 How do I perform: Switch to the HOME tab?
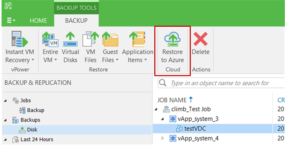pyautogui.click(x=38, y=21)
